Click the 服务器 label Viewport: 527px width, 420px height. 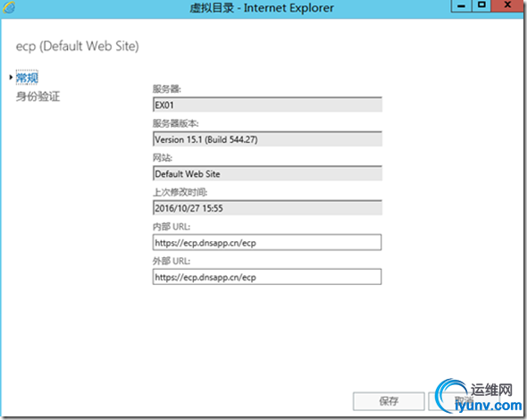167,89
